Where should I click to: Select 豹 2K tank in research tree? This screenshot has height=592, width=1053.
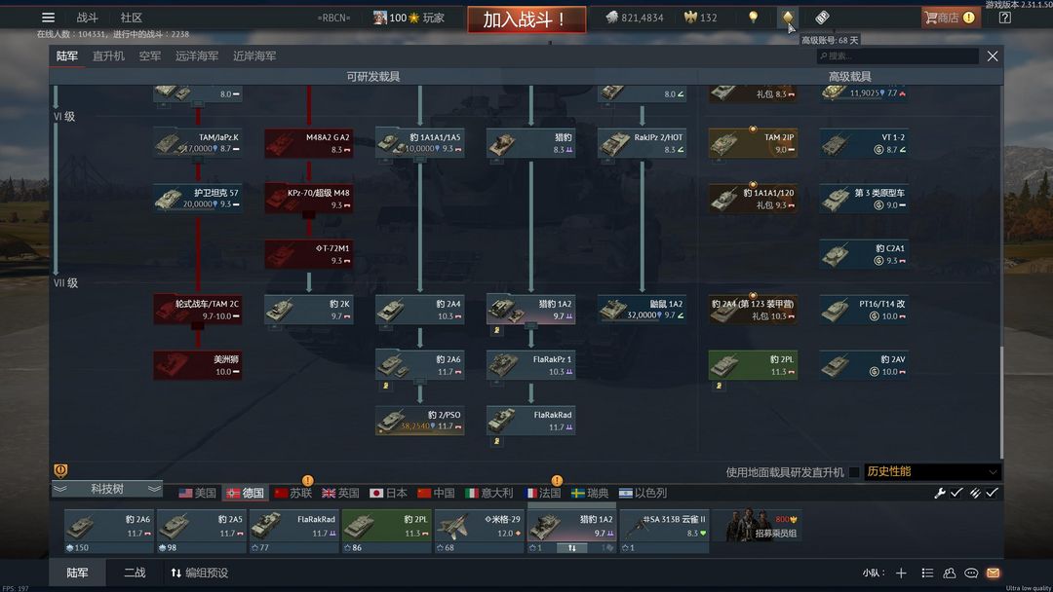click(309, 310)
